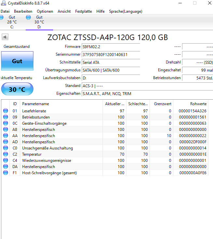
Task: Select raw value 00000154A326
Action: (192, 111)
